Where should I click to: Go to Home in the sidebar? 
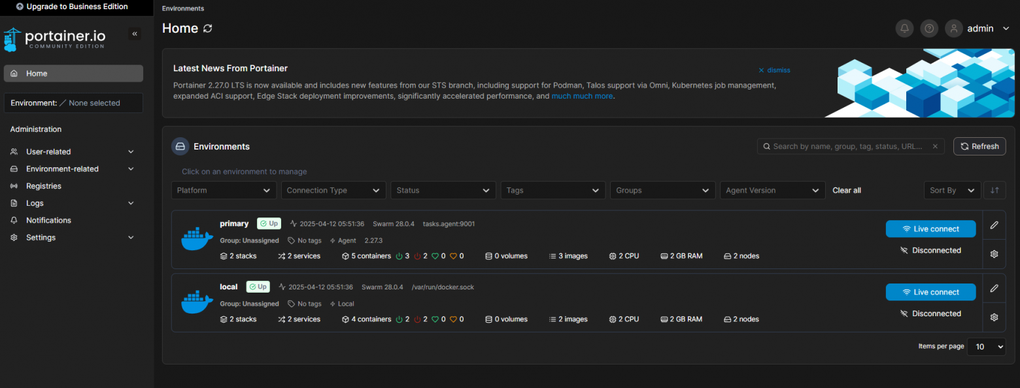click(x=73, y=73)
